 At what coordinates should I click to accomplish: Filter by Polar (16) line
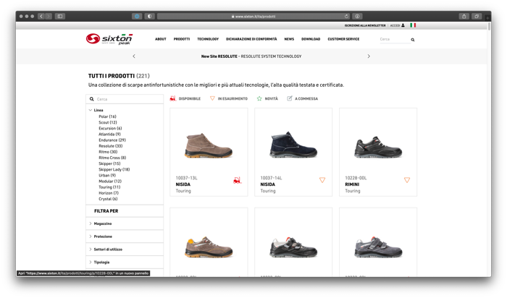107,116
